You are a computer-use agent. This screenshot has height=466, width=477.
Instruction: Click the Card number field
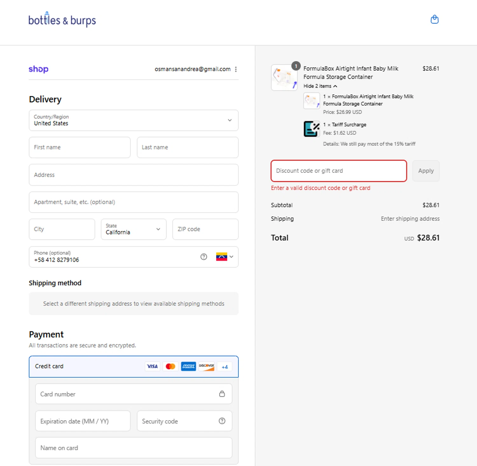(x=134, y=394)
